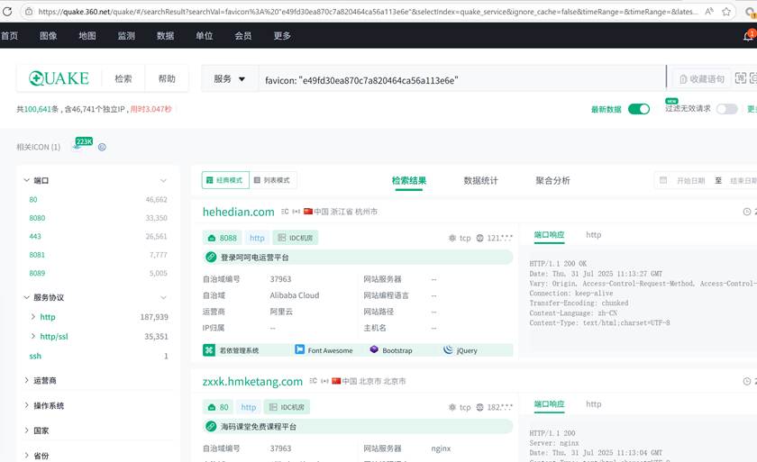Image resolution: width=757 pixels, height=462 pixels.
Task: Open the 监测 navigation menu item
Action: click(126, 36)
